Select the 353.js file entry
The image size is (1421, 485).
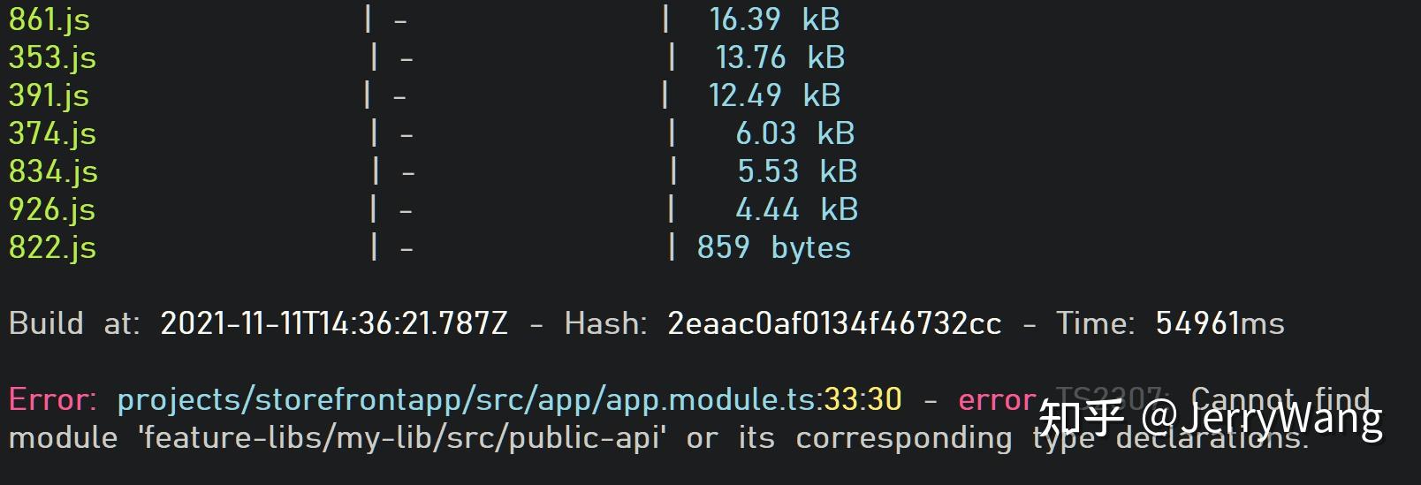(52, 57)
